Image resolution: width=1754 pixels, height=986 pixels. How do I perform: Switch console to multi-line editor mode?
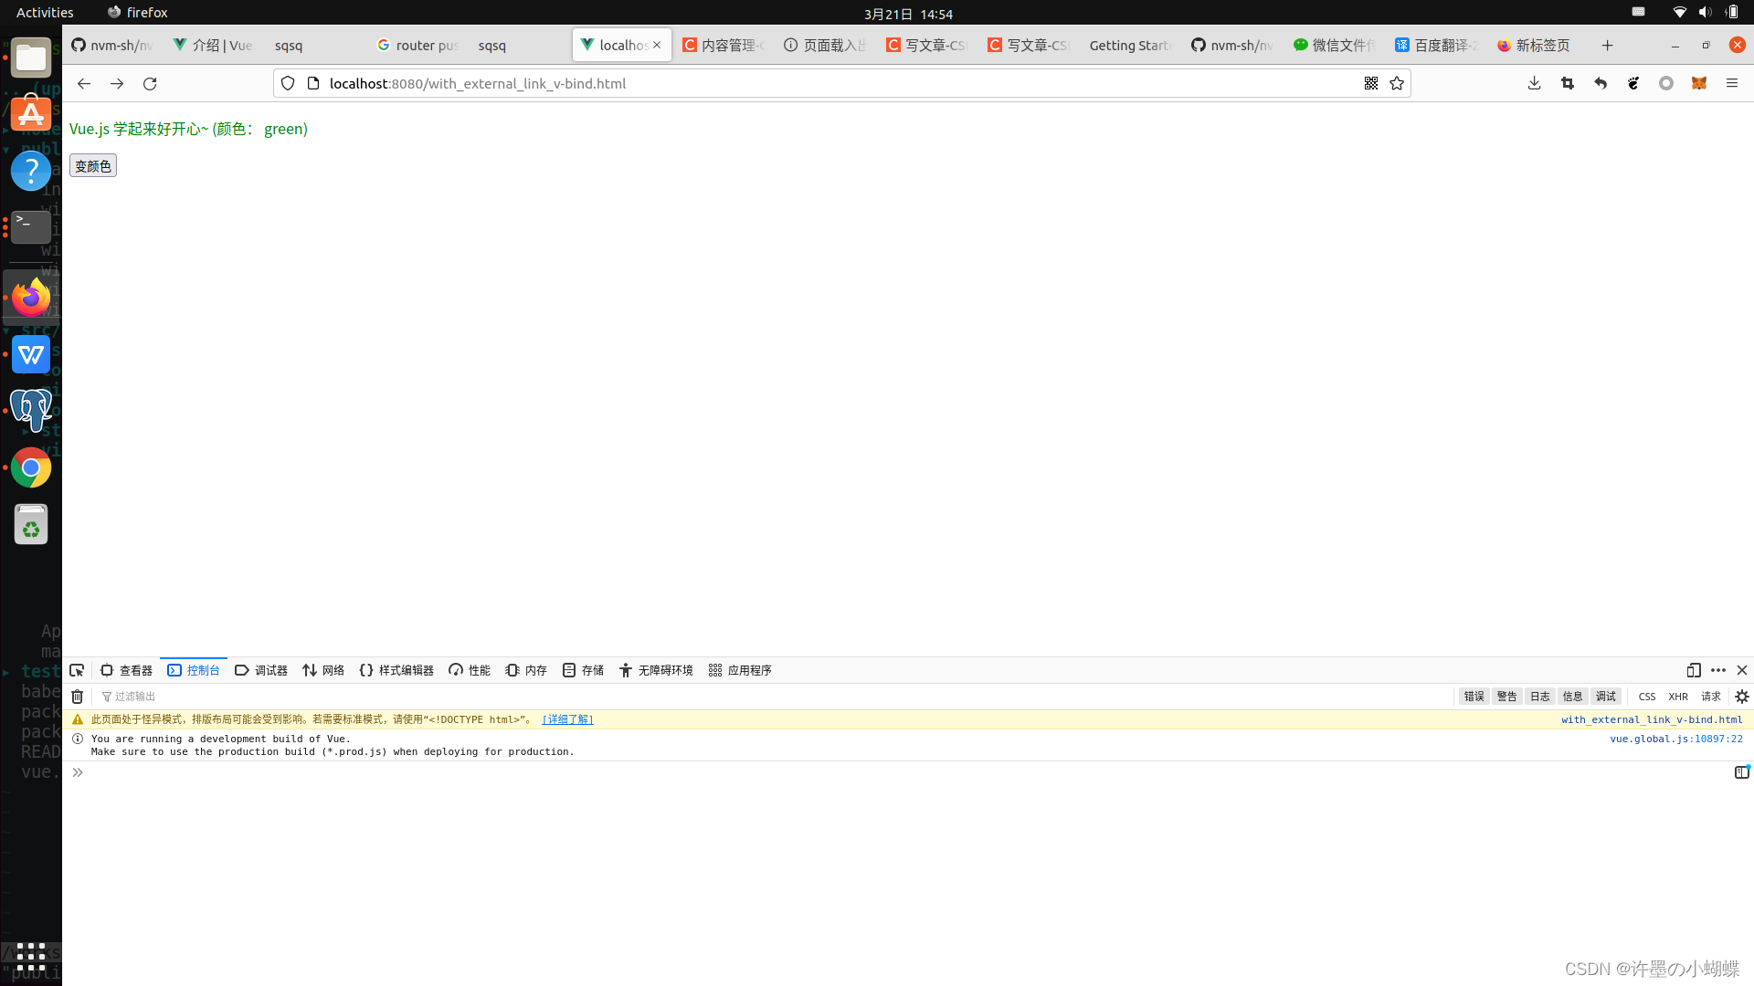tap(1741, 772)
